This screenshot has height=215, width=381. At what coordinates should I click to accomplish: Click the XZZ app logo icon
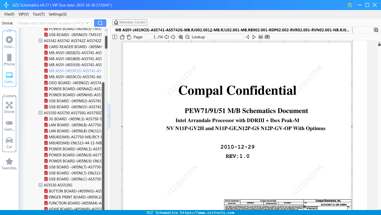pyautogui.click(x=6, y=5)
